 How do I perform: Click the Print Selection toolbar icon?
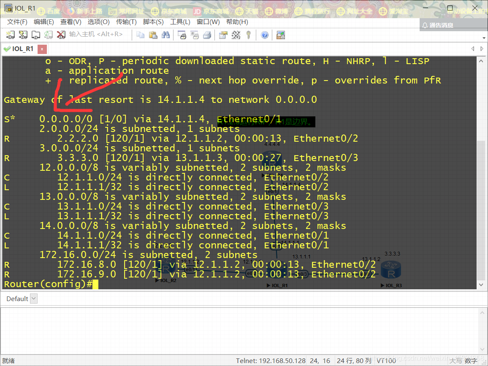[x=195, y=35]
